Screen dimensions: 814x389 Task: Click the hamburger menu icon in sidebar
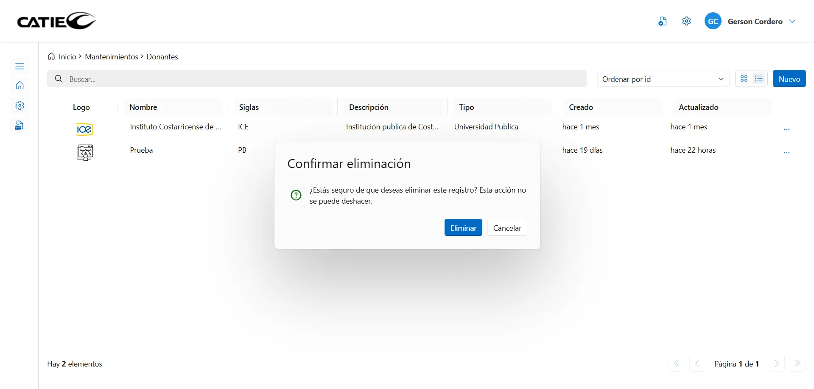pos(20,66)
